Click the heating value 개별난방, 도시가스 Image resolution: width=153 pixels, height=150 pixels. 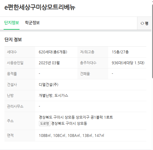pyautogui.click(x=54, y=96)
